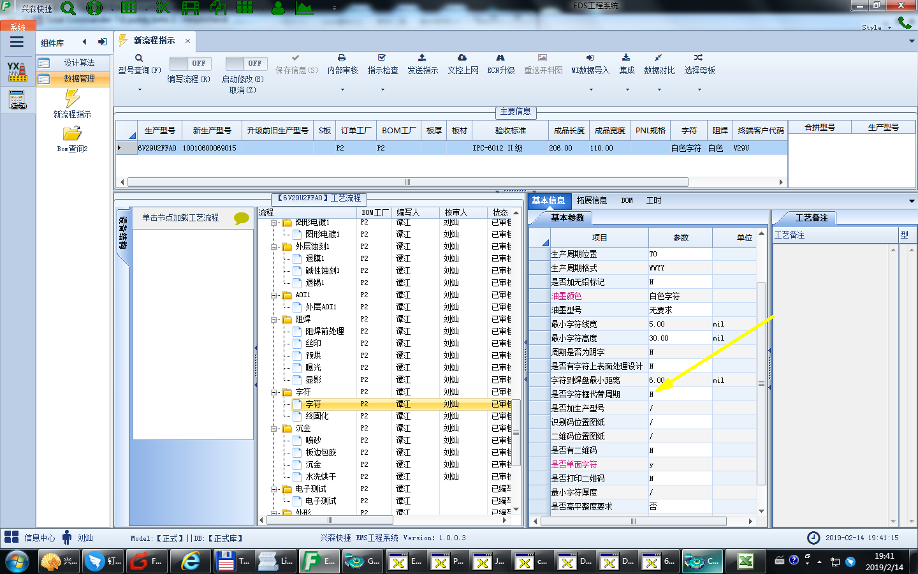Open Excel in Windows taskbar
The width and height of the screenshot is (918, 574).
(745, 561)
